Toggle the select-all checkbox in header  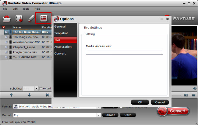click(4, 27)
